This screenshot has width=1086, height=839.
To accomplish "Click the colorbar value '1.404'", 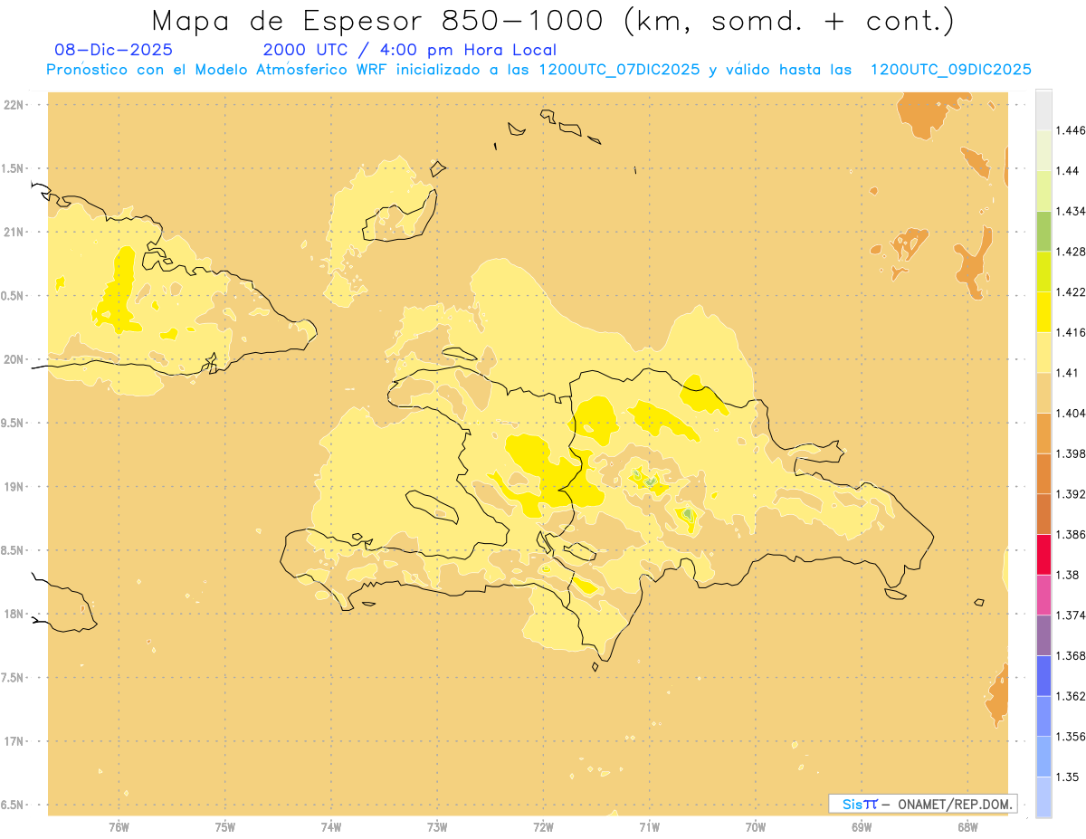I will [1071, 414].
